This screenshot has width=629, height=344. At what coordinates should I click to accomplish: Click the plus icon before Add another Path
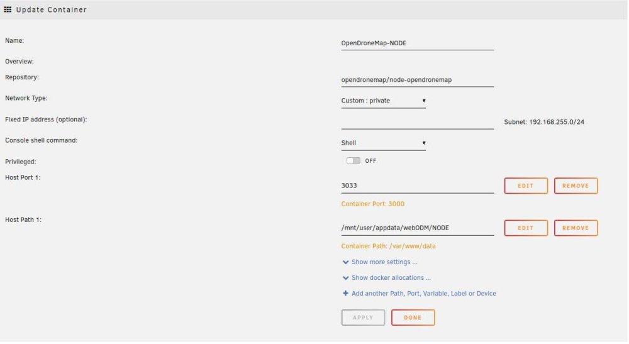click(345, 294)
